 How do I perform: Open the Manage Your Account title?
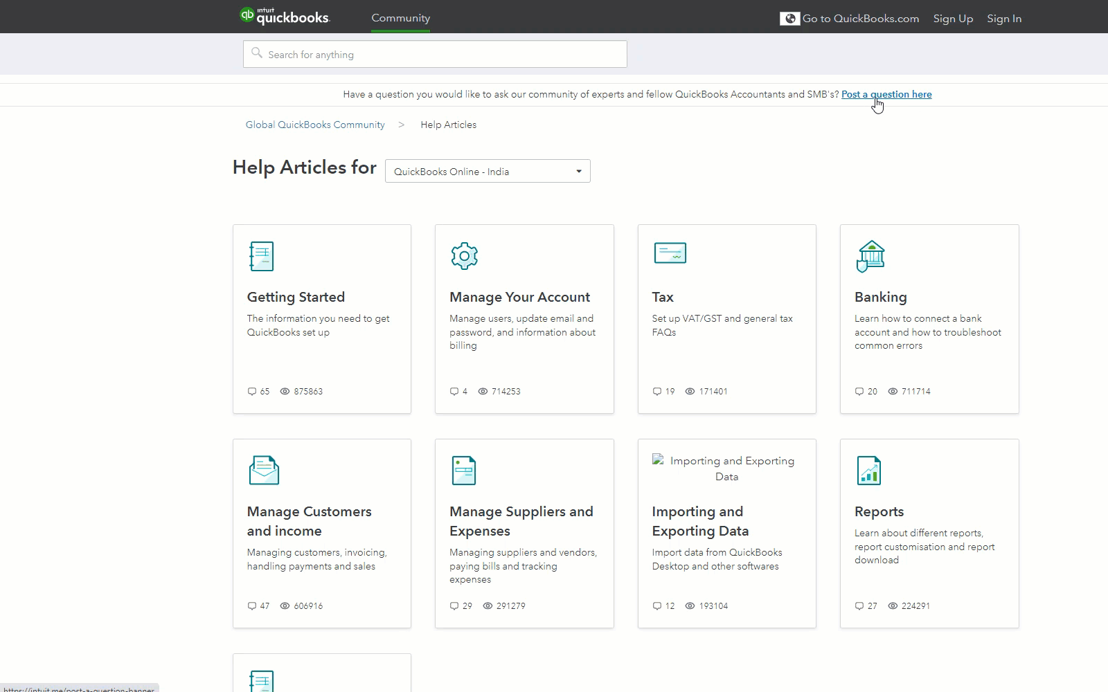pos(519,297)
